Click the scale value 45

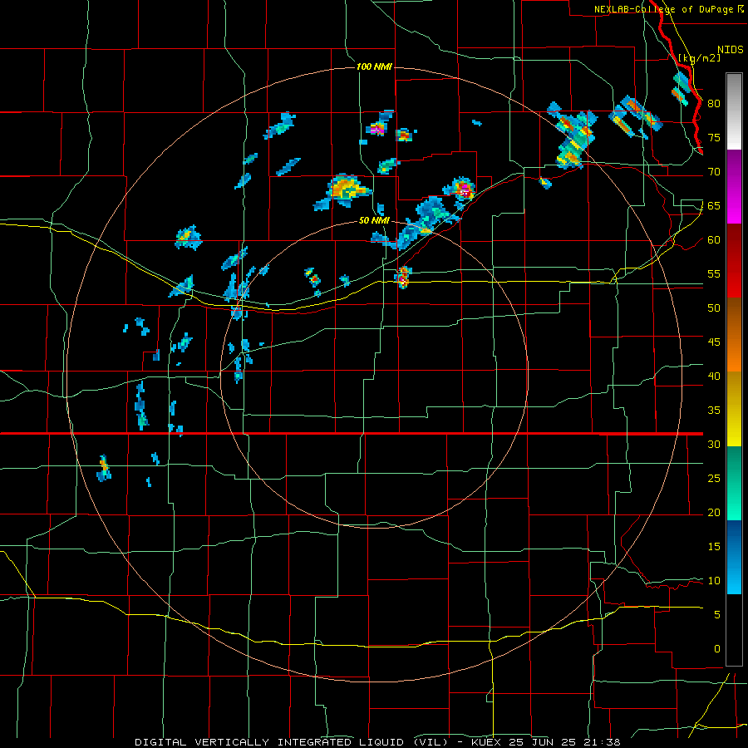click(x=714, y=342)
